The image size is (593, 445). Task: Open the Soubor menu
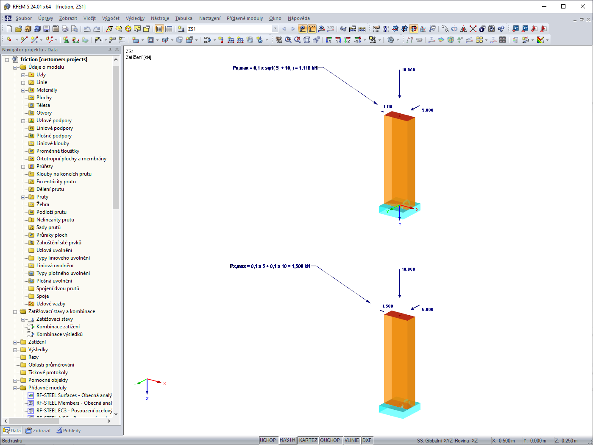(x=24, y=18)
